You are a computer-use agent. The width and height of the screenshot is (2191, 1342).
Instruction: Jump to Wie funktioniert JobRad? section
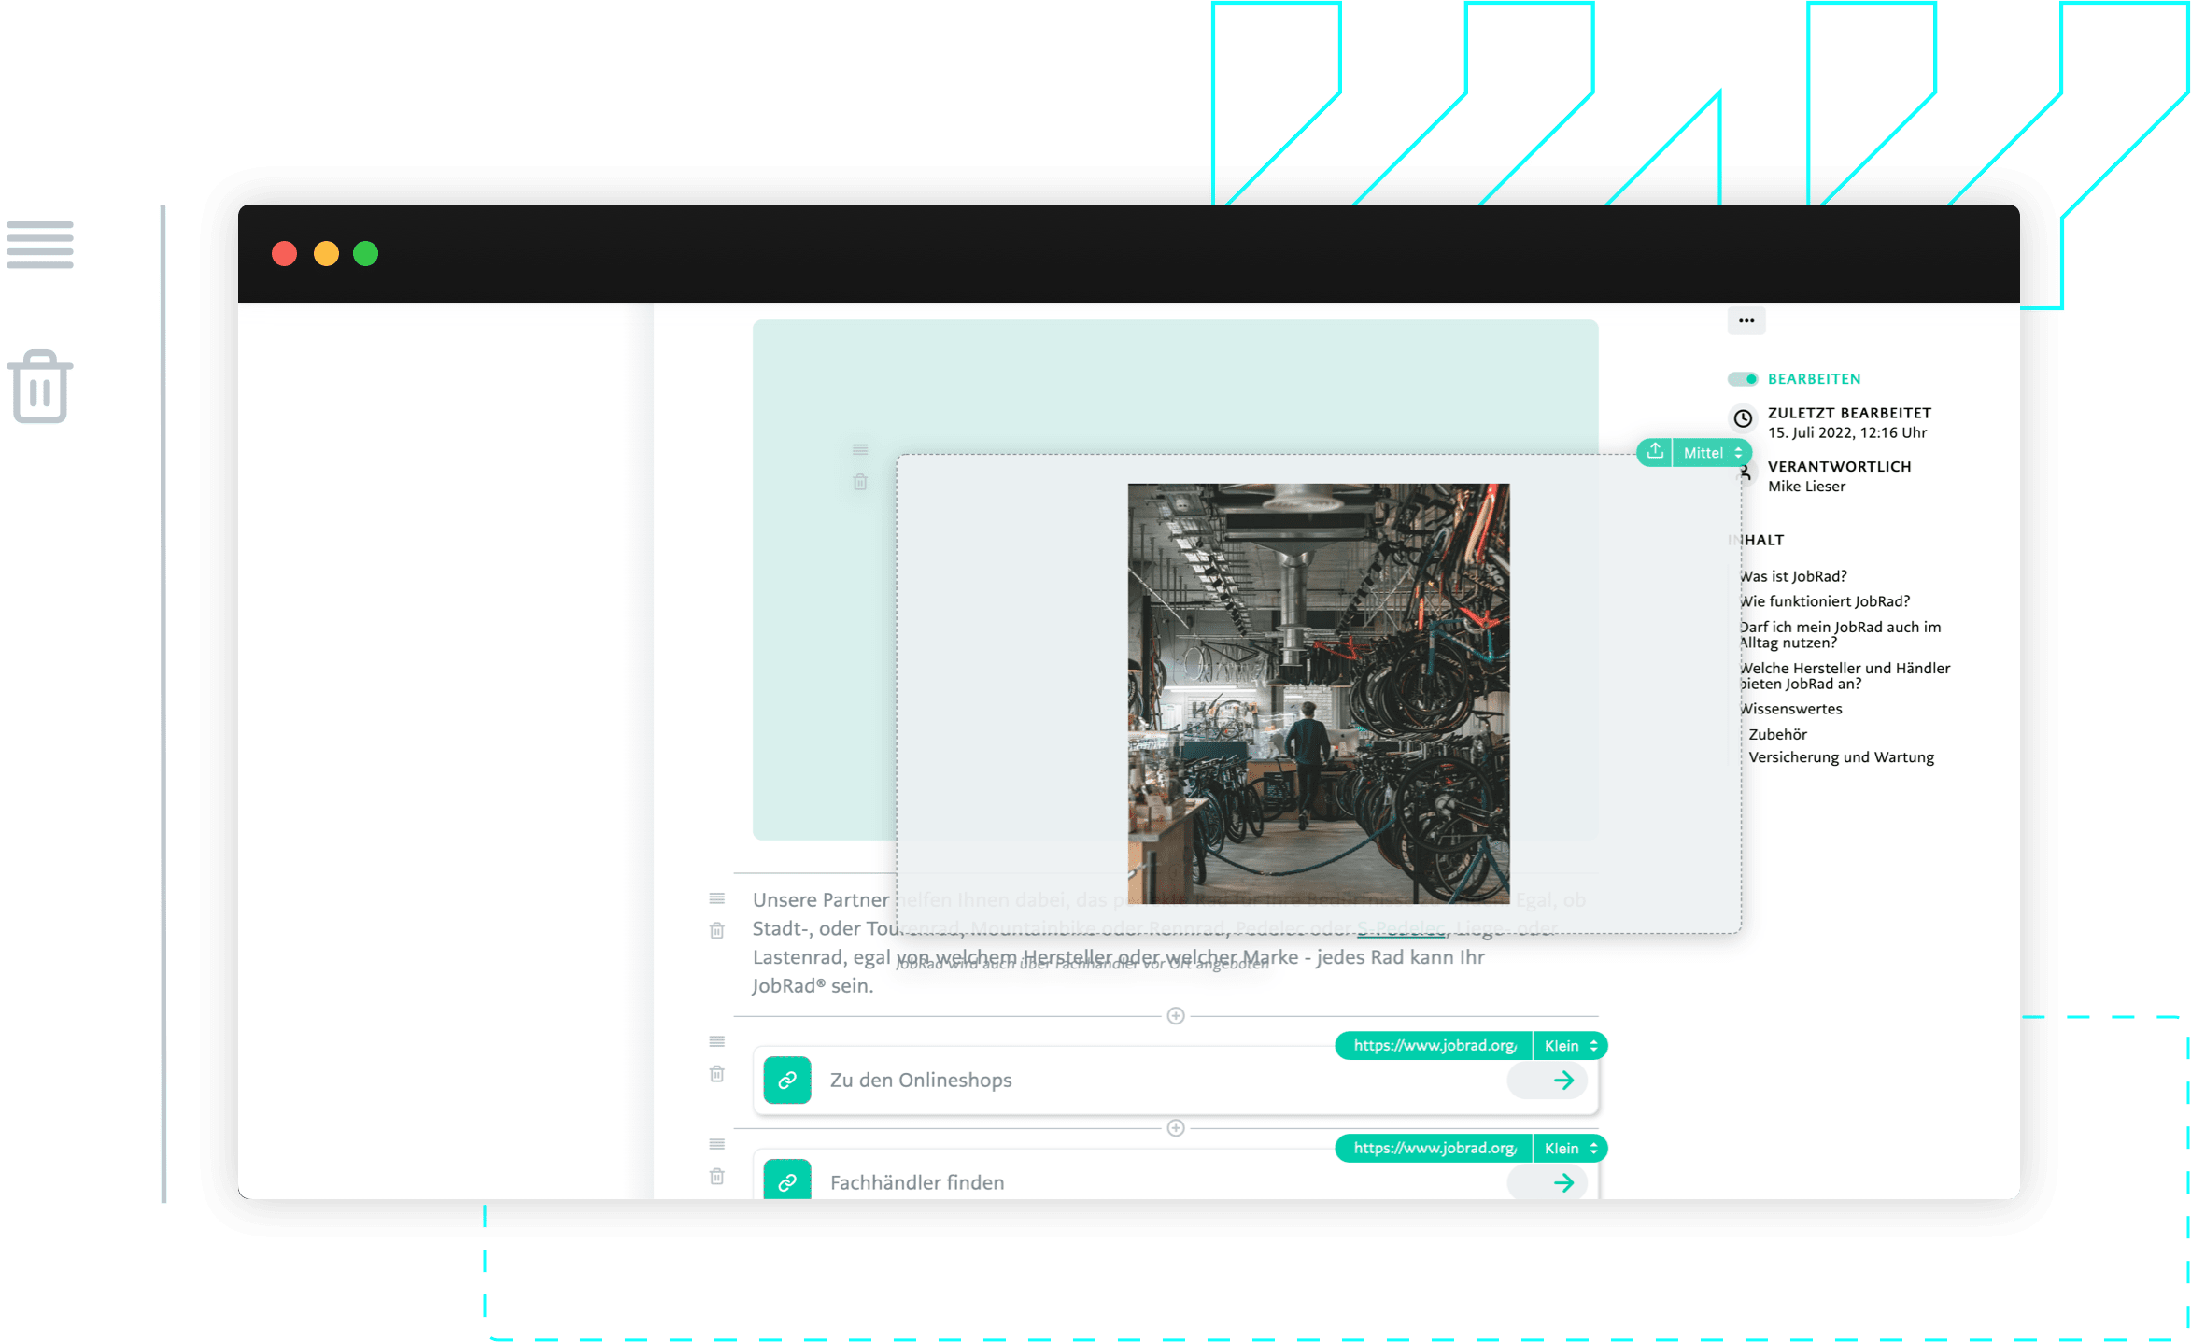(x=1824, y=601)
